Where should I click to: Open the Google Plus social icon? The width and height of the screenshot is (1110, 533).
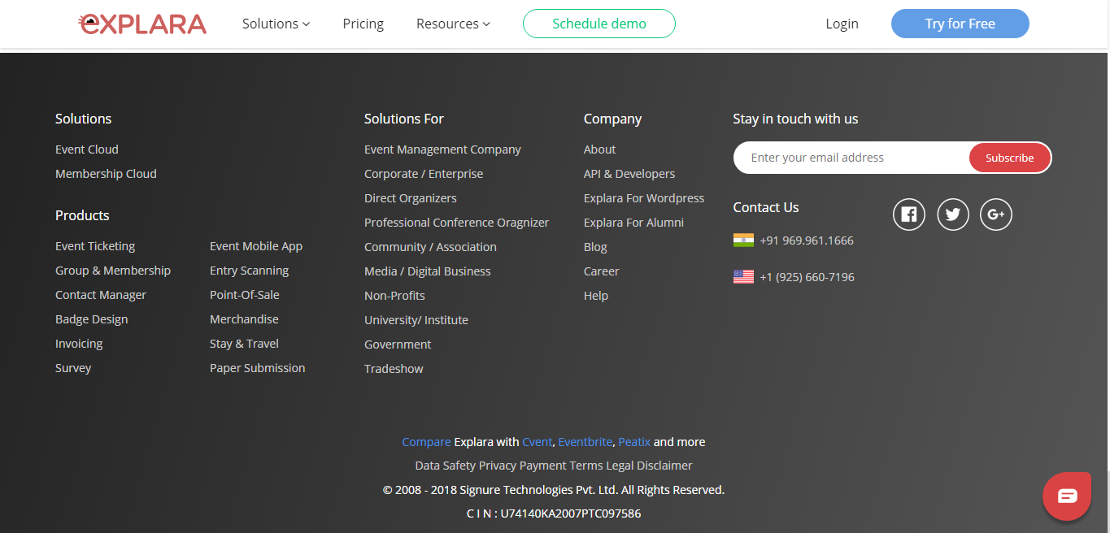pos(996,214)
